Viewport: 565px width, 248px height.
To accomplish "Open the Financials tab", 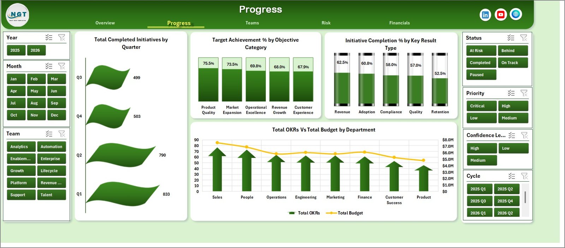I will pyautogui.click(x=399, y=23).
